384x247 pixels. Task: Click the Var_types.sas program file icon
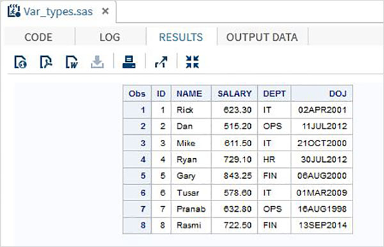tap(13, 11)
